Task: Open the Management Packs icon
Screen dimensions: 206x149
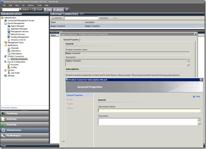Action: coord(5,43)
